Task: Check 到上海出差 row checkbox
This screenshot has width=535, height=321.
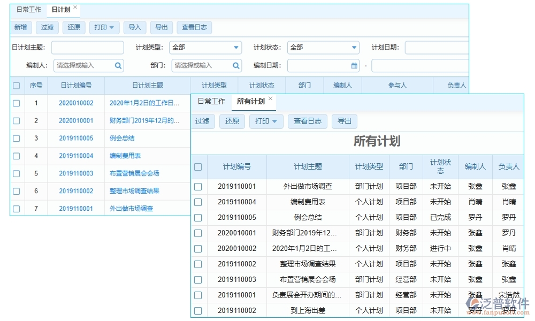Action: pos(198,311)
